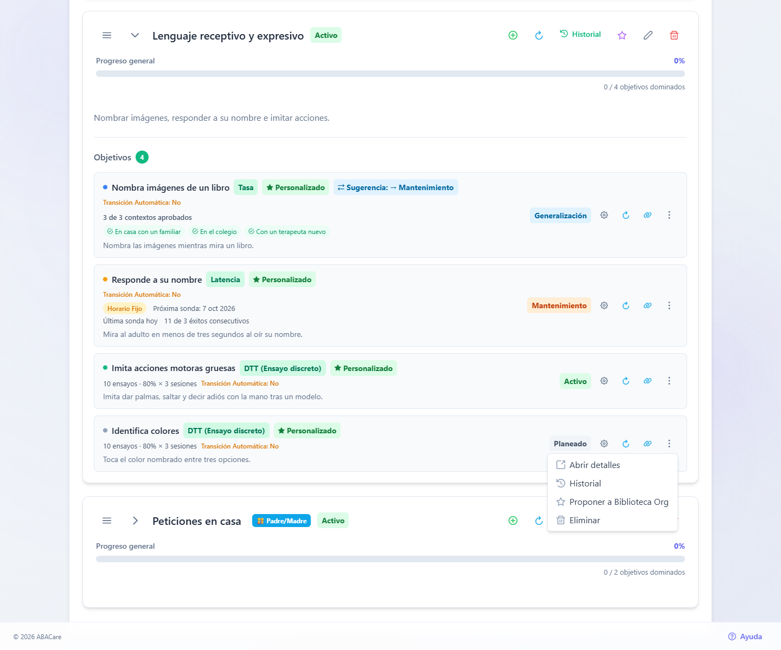Open Historial in Lenguaje receptivo program header
This screenshot has height=650, width=781.
(x=580, y=34)
